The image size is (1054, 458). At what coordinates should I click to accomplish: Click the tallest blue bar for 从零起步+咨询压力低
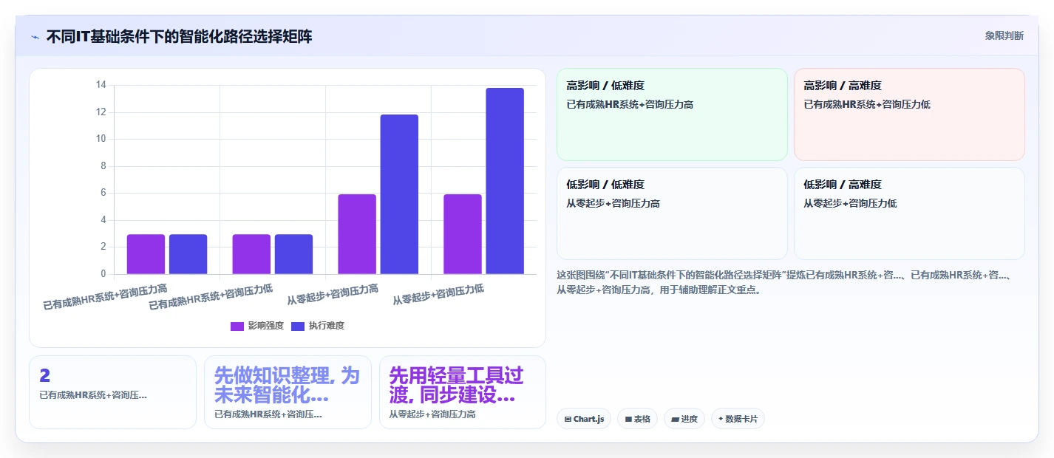tap(505, 181)
